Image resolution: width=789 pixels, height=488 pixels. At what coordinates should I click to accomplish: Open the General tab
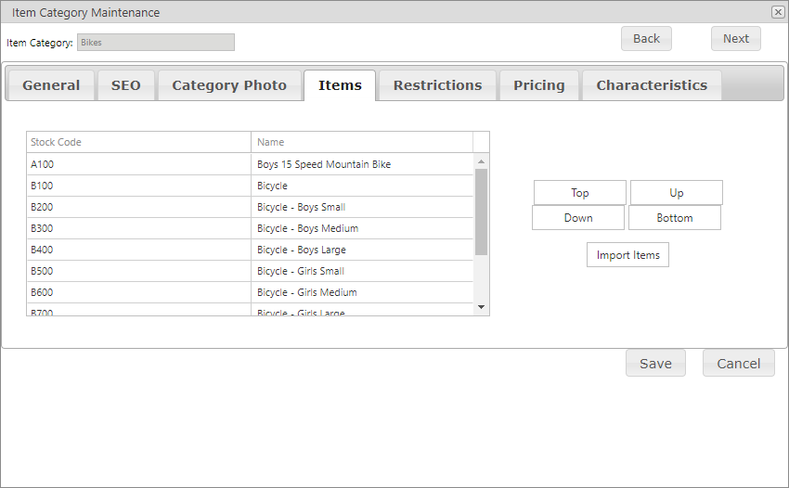pos(51,85)
